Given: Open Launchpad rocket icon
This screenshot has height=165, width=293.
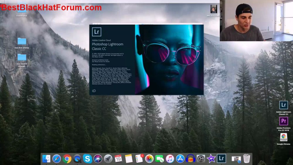Looking at the screenshot, I should 108,159.
